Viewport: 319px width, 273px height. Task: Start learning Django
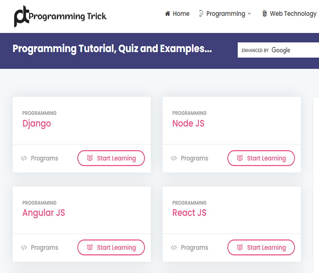pyautogui.click(x=111, y=158)
